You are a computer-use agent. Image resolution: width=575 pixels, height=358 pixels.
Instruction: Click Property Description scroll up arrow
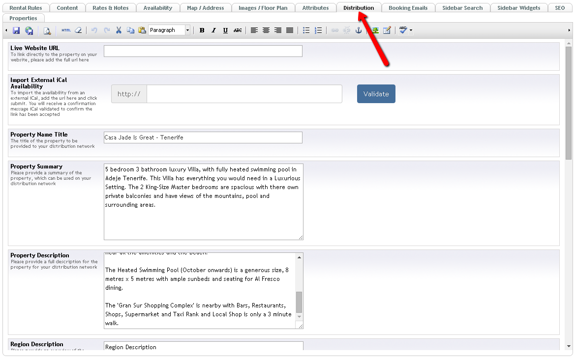(299, 257)
